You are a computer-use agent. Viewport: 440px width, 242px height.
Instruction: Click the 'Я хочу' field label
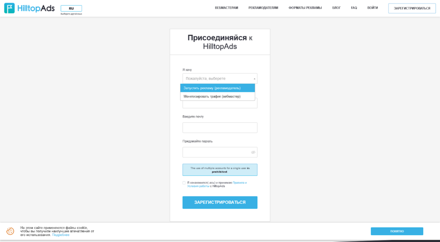pos(187,70)
